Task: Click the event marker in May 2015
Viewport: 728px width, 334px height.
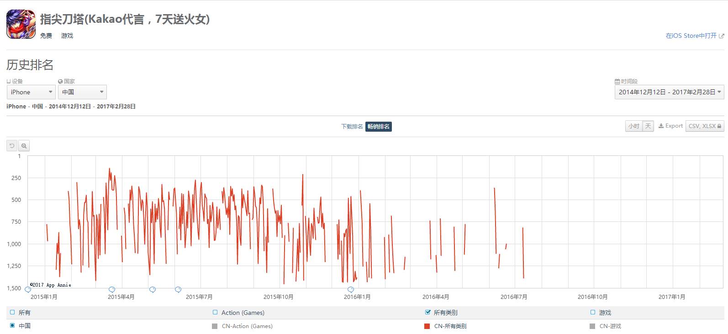Action: [153, 290]
